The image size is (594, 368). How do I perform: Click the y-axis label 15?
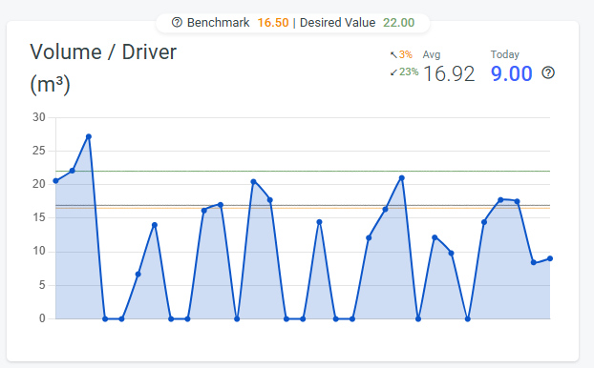38,218
